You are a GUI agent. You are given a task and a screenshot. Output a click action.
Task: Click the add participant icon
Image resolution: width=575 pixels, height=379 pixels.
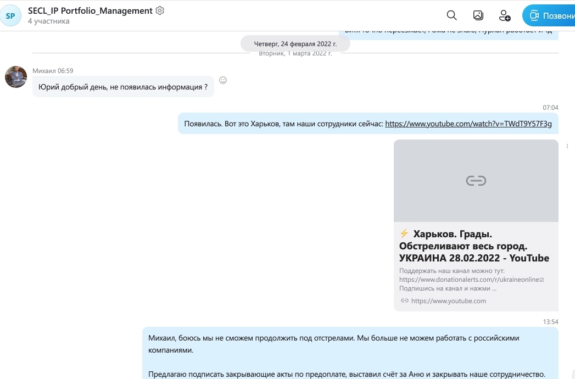[504, 15]
